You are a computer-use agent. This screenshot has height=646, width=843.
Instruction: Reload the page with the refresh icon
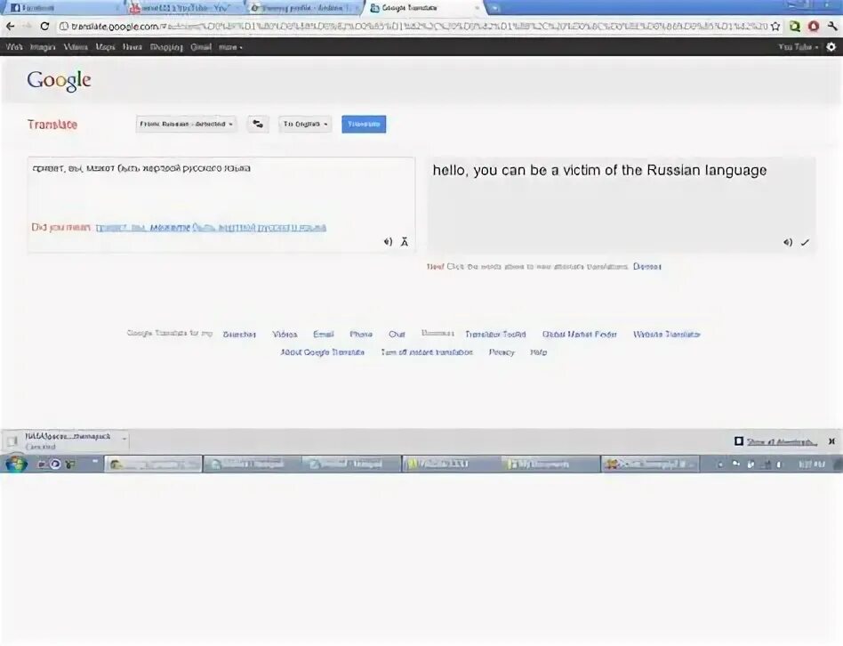44,26
